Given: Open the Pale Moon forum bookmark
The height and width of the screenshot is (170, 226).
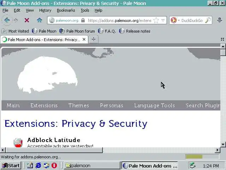Looking at the screenshot, I should point(77,31).
